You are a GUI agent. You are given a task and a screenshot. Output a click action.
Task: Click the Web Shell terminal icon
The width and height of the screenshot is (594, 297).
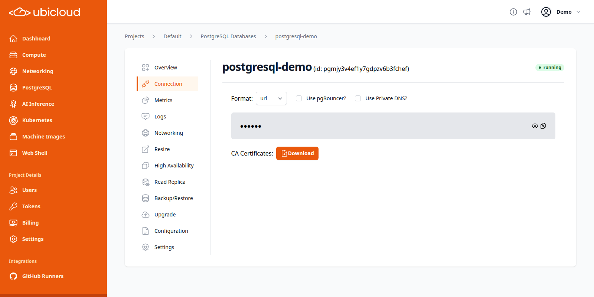click(x=13, y=153)
